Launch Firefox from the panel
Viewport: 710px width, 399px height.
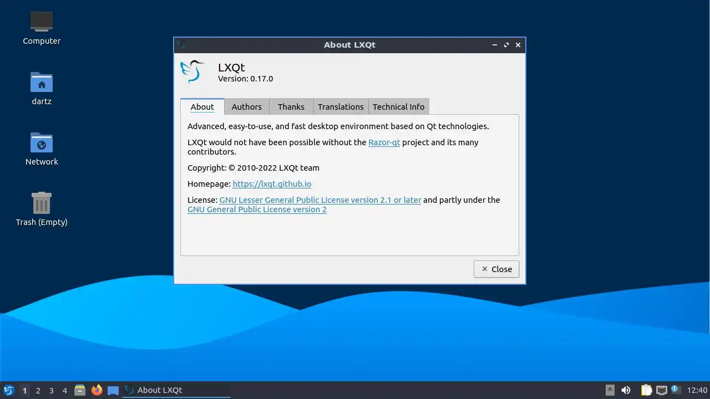pyautogui.click(x=97, y=390)
